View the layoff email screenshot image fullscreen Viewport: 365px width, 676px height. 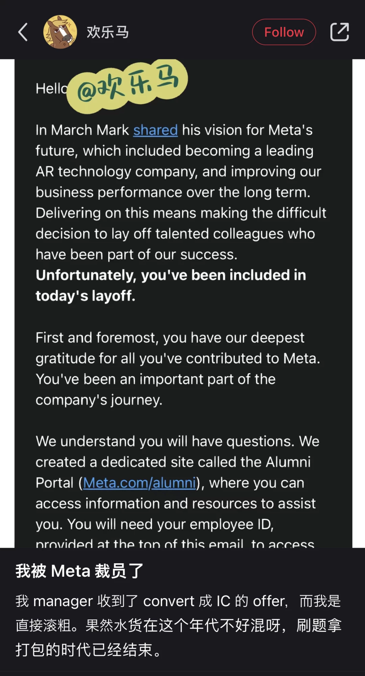point(183,303)
